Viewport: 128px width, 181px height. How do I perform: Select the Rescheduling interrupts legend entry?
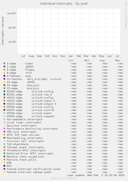[x=24, y=138]
